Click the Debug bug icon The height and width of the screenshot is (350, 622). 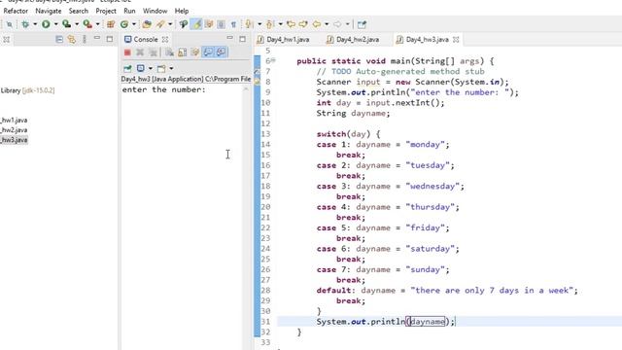click(x=25, y=24)
